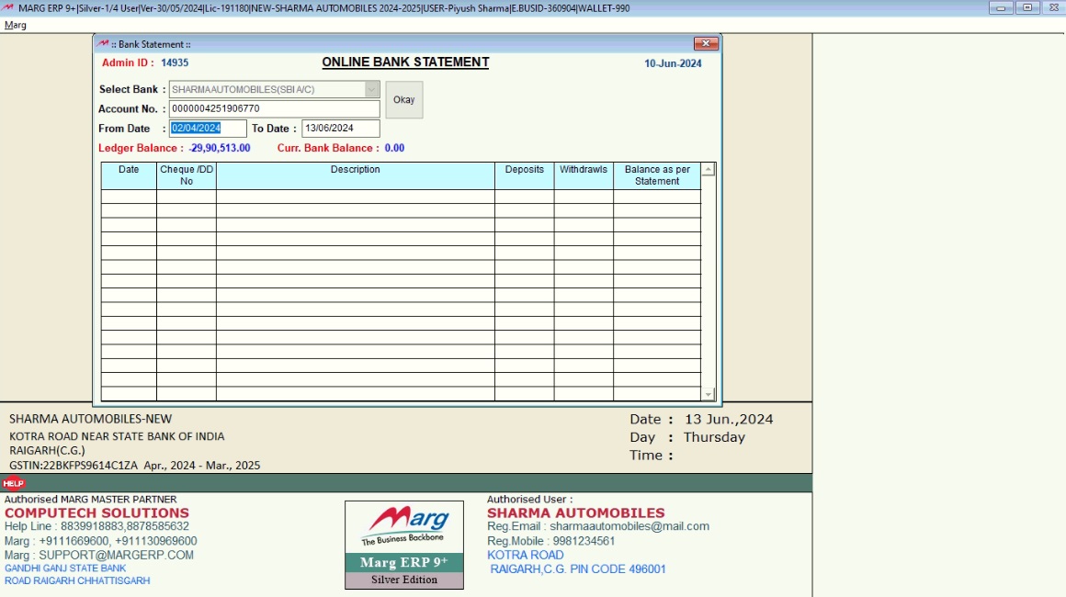Click the Withdrawls column header
Screen dimensions: 1066x597
tap(584, 175)
